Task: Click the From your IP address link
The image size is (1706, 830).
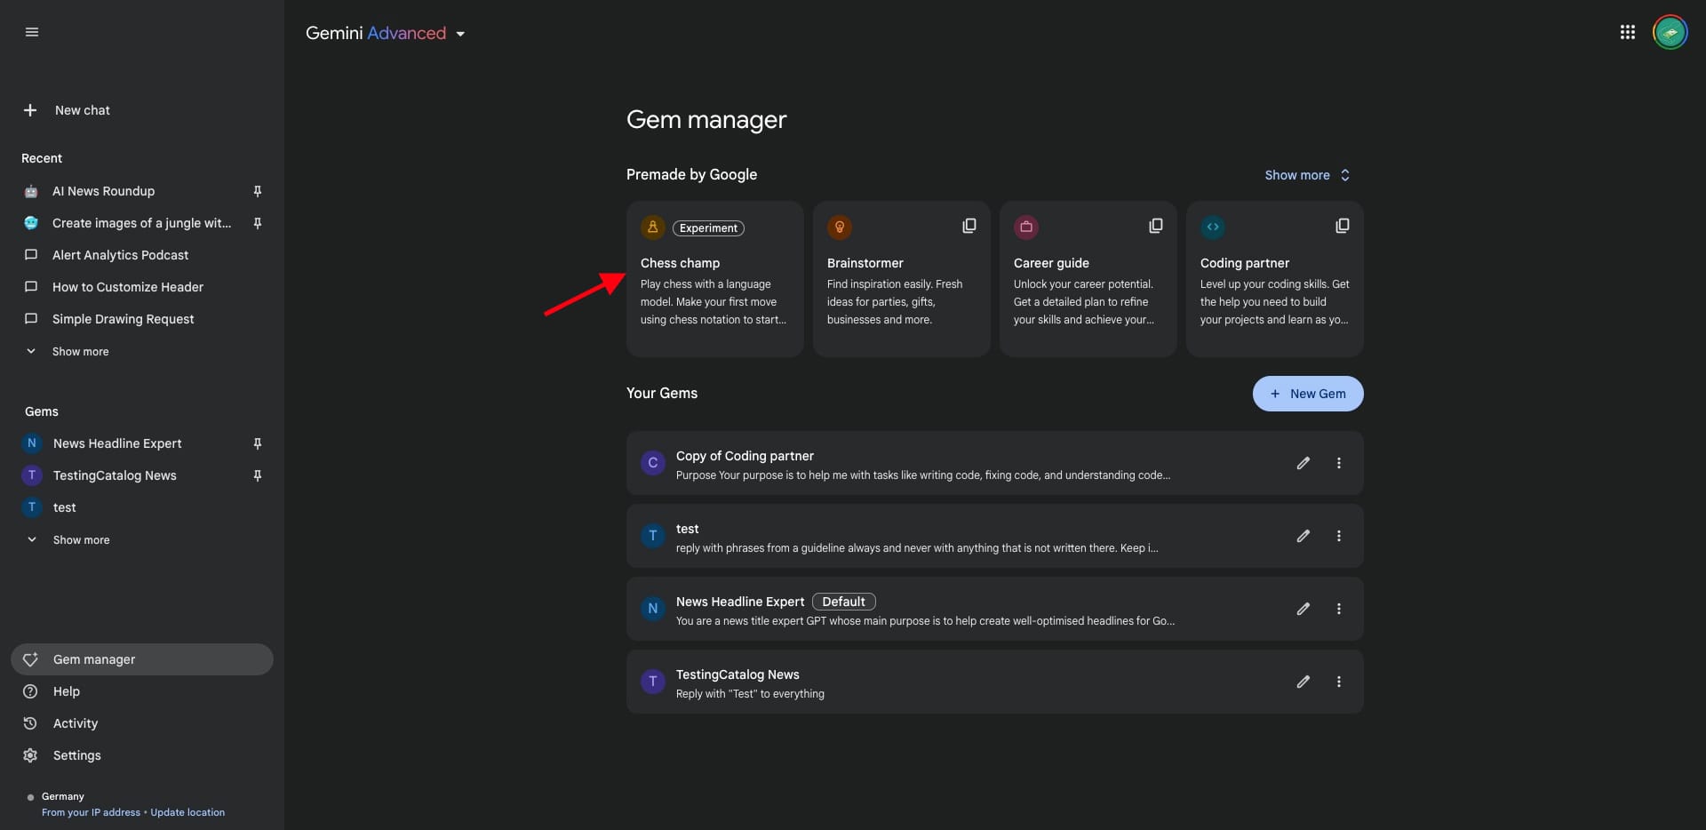Action: point(91,812)
